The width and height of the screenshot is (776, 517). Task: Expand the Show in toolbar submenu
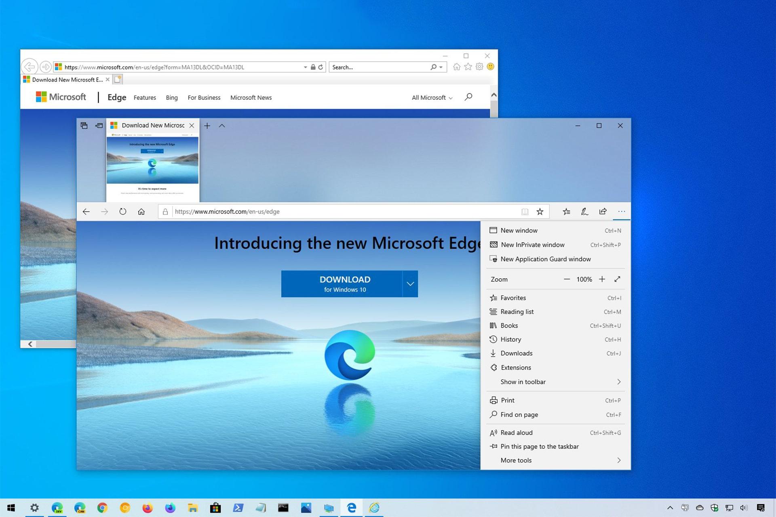tap(556, 382)
